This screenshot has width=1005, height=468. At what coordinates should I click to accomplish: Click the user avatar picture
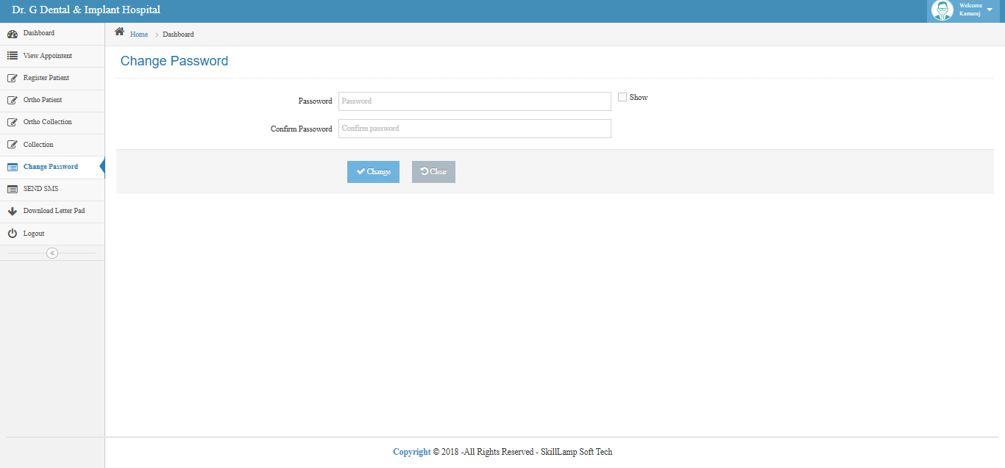point(942,10)
